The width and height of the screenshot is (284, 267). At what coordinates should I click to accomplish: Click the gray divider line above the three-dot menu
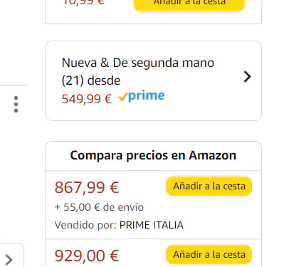tap(14, 85)
